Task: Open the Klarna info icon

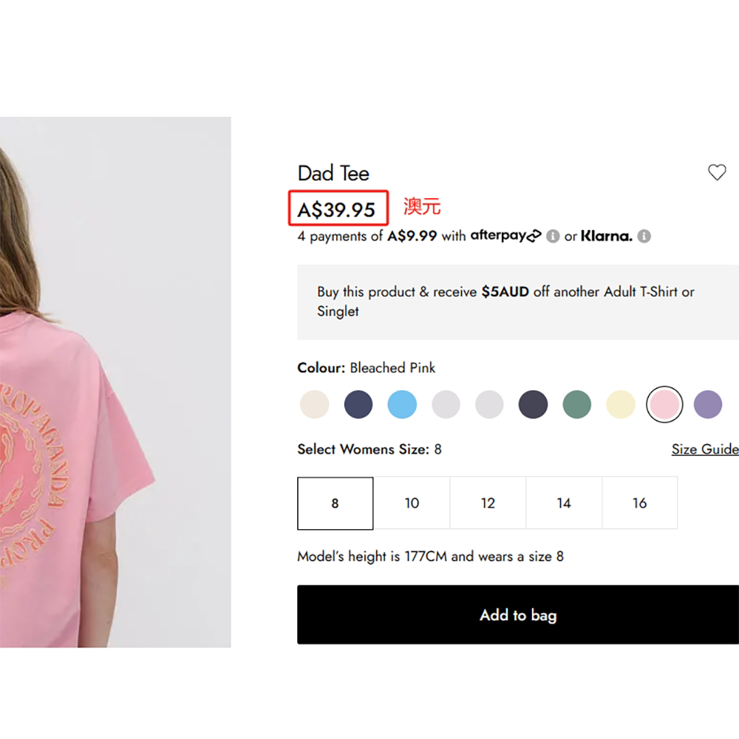Action: coord(644,236)
